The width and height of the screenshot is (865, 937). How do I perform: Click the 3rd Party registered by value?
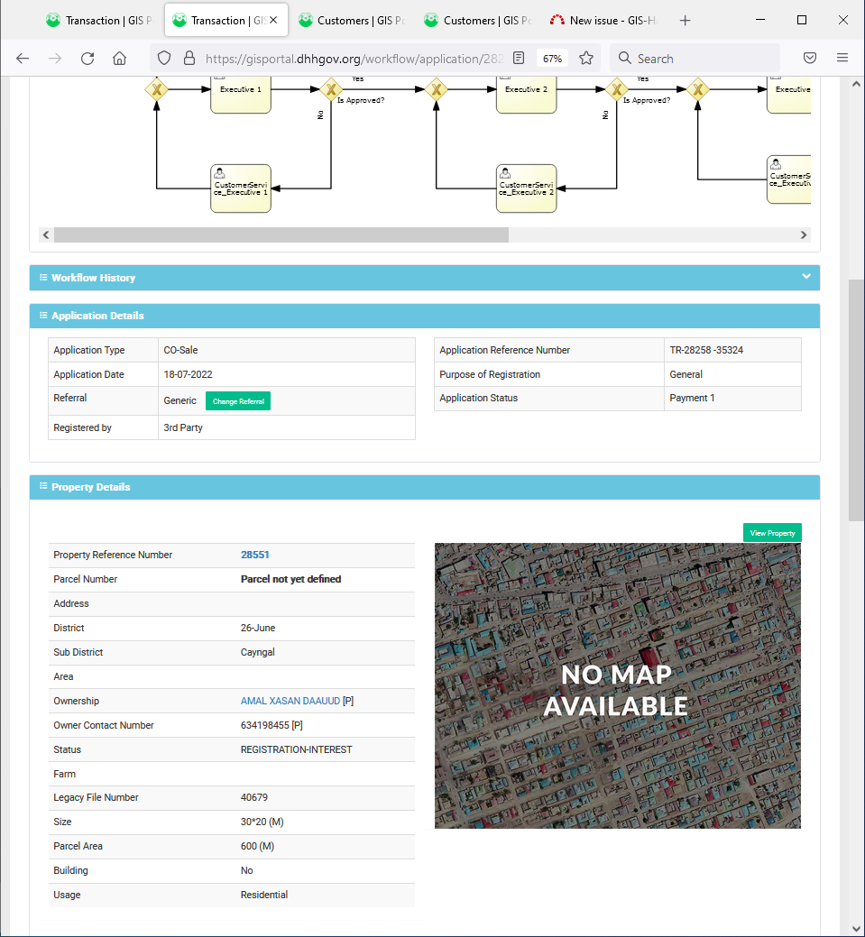tap(183, 427)
